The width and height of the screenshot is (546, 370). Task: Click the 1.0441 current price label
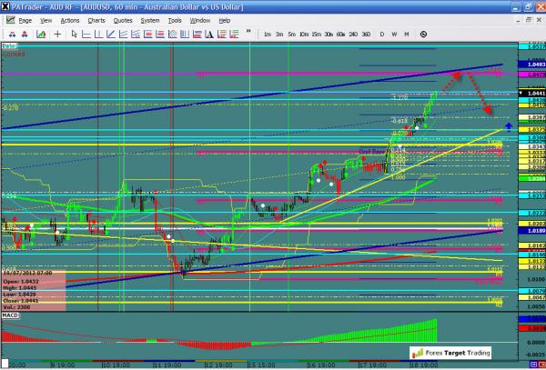coord(531,94)
